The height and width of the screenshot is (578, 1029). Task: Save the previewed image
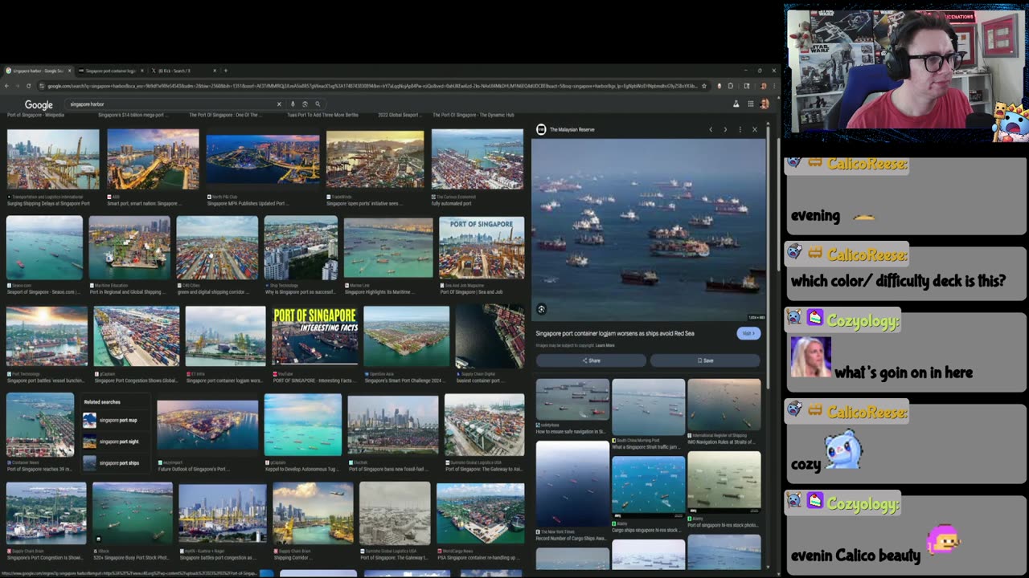(705, 360)
